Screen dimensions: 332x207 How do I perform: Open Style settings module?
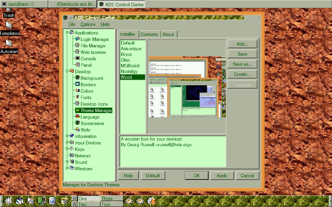pyautogui.click(x=83, y=130)
